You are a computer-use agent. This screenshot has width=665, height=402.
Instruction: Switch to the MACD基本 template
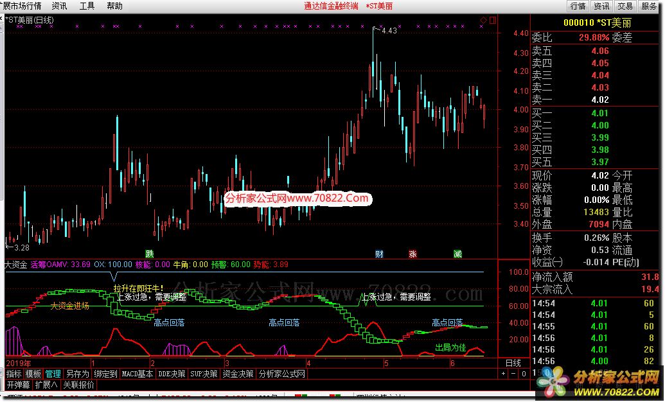137,374
